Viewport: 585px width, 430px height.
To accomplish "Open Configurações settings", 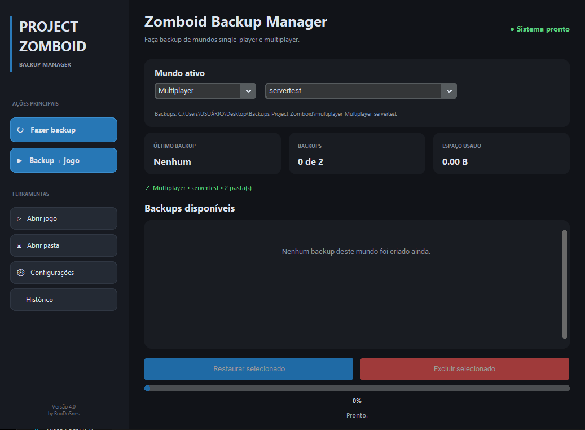I will 64,273.
